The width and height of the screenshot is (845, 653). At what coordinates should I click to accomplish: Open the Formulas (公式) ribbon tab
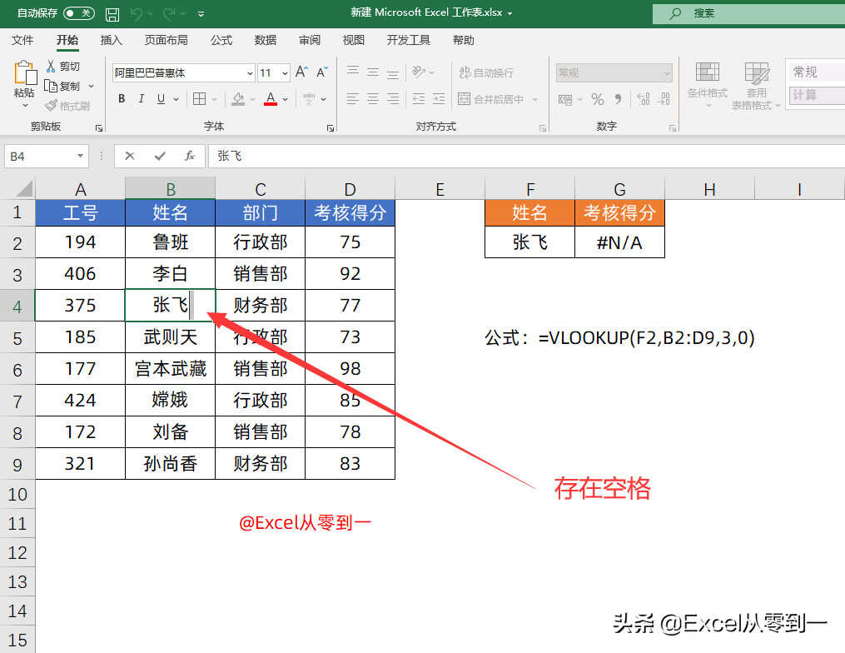pyautogui.click(x=221, y=40)
